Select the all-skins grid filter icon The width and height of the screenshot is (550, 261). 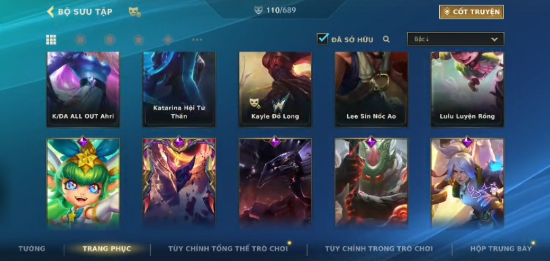click(51, 40)
